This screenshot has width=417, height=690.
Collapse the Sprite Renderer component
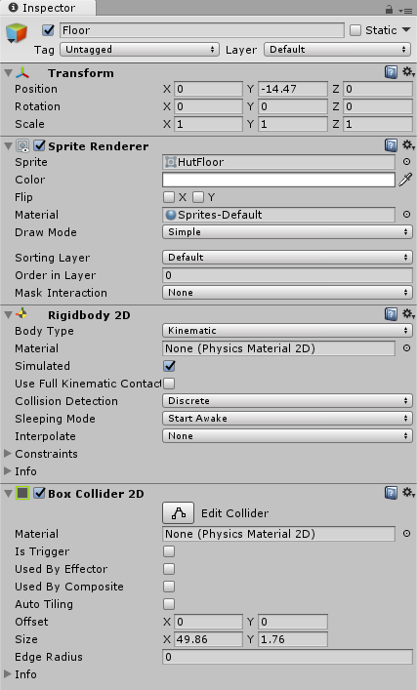click(8, 145)
